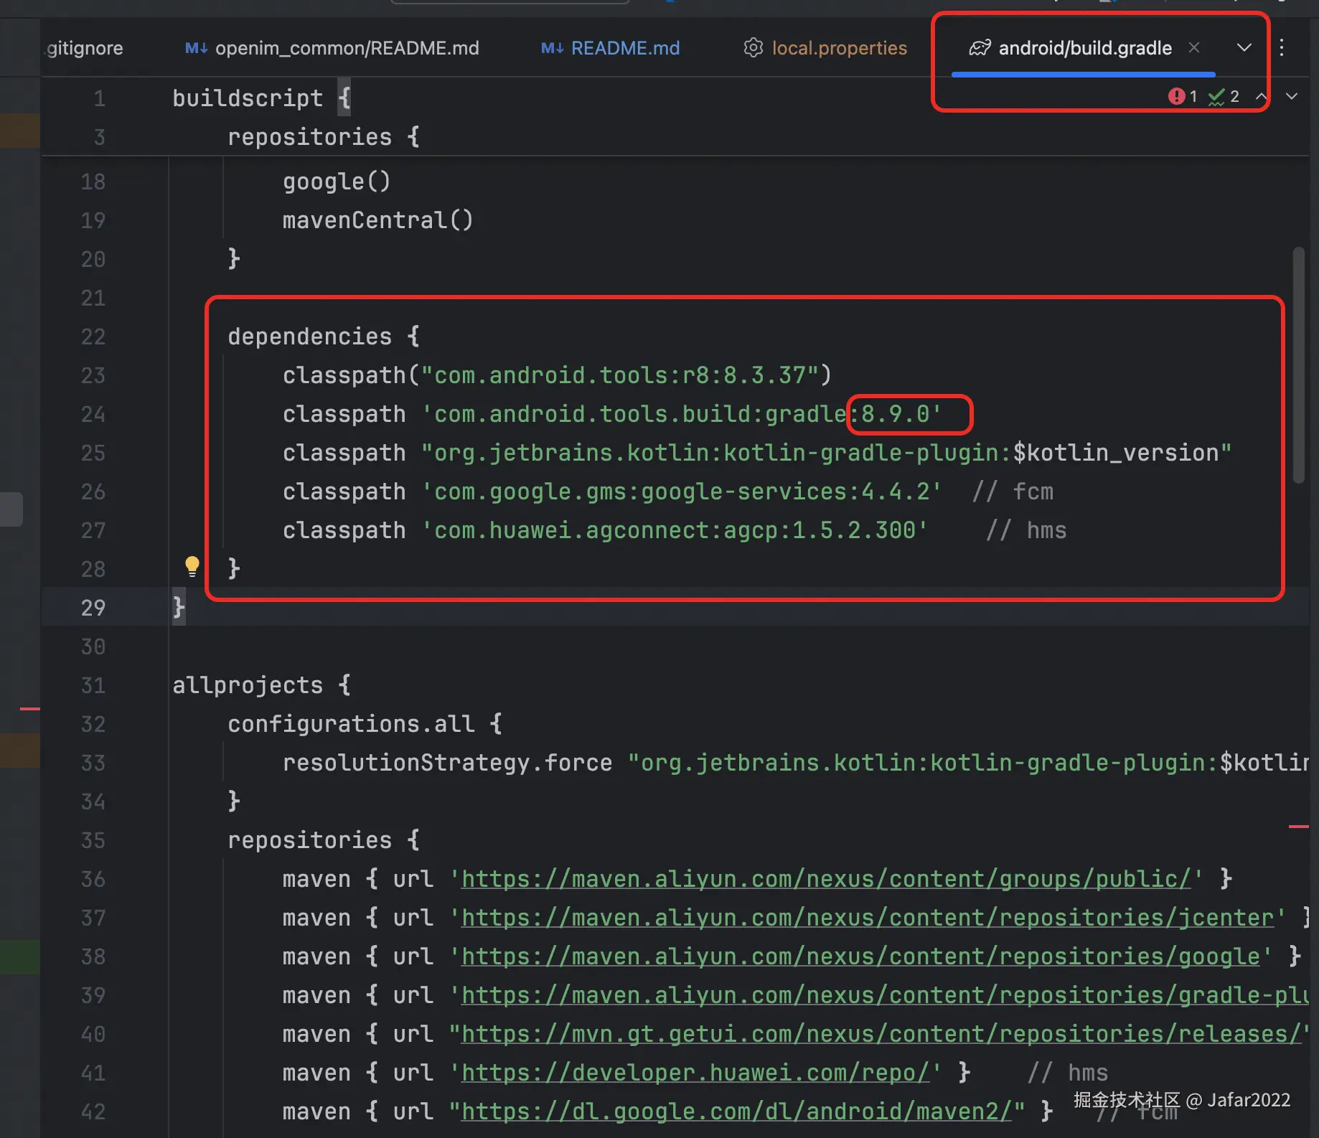Click the 'dependencies {' line

tap(324, 337)
